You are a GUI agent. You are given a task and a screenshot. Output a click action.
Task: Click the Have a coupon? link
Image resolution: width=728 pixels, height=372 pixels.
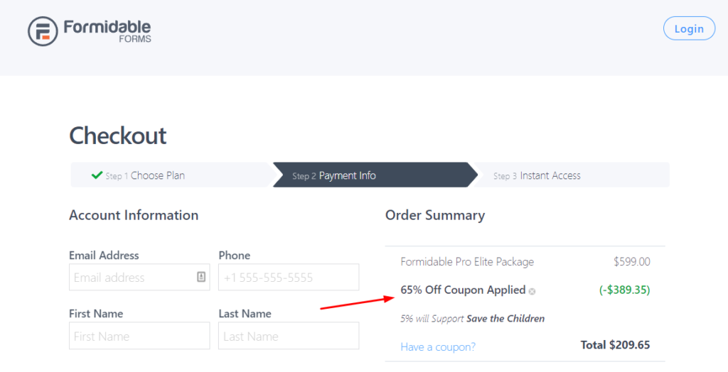[x=438, y=347]
